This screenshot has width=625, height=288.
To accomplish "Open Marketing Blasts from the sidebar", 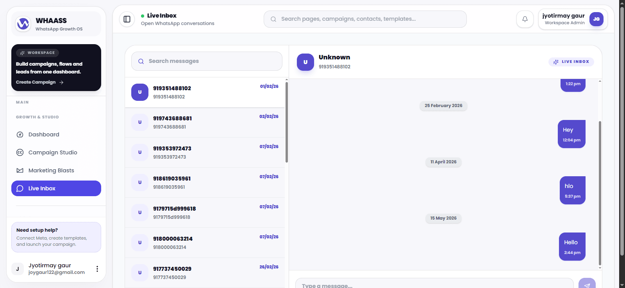I will pyautogui.click(x=56, y=170).
